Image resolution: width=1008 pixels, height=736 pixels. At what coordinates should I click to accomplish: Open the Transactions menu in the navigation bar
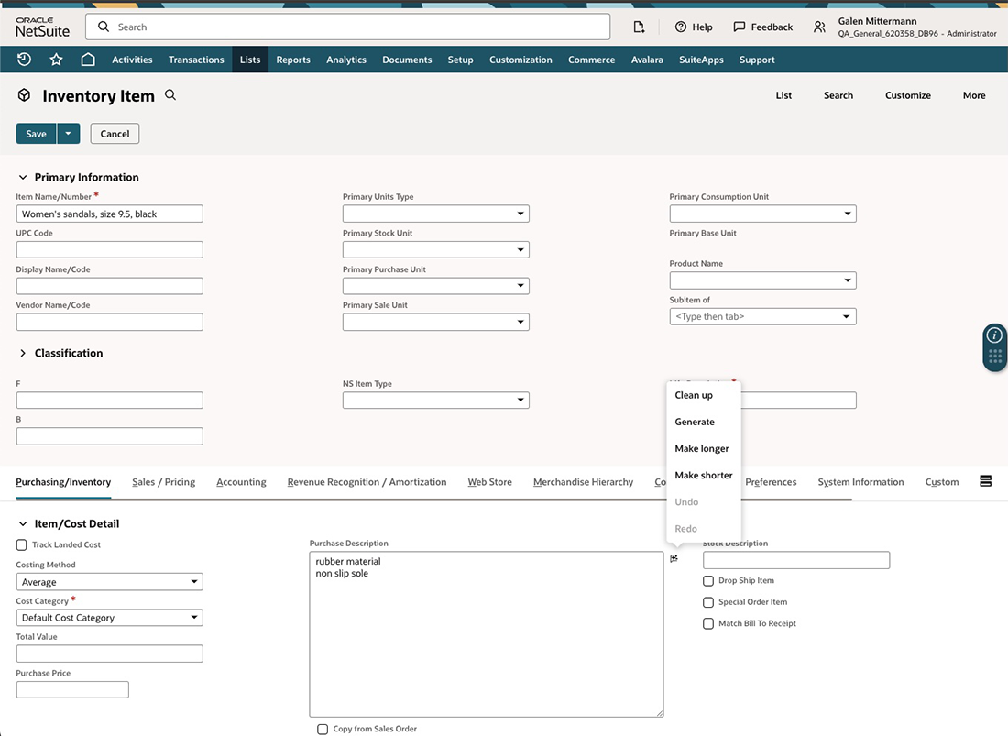196,60
